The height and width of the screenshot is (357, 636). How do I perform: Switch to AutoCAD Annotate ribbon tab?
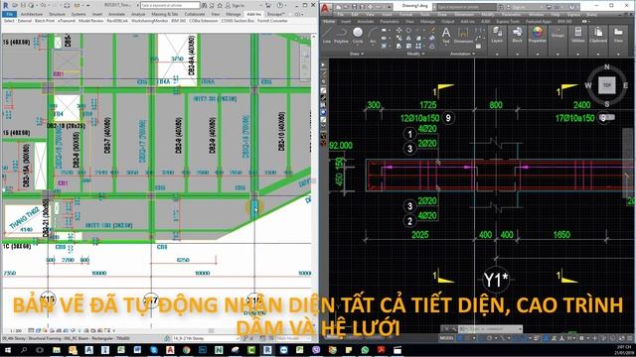click(x=366, y=22)
